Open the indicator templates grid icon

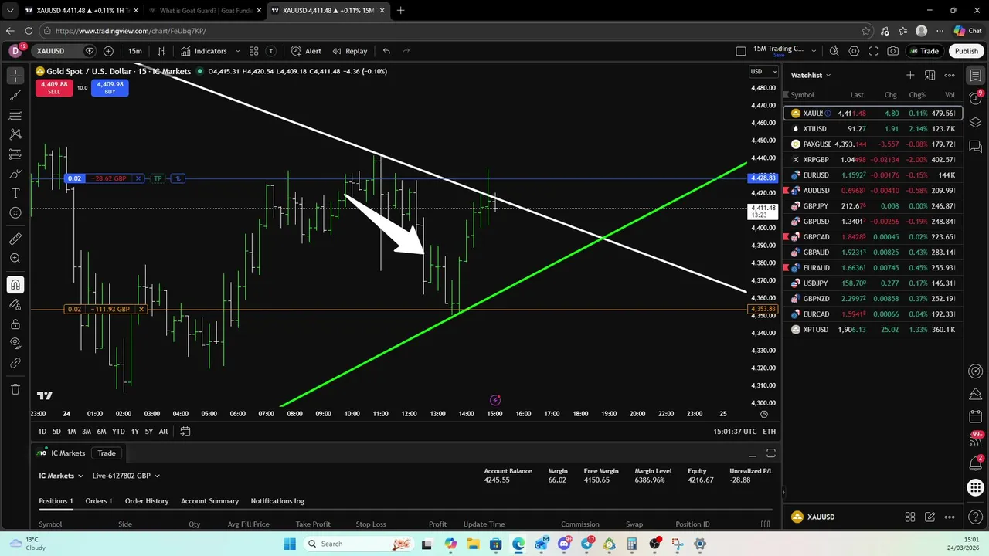(x=253, y=51)
